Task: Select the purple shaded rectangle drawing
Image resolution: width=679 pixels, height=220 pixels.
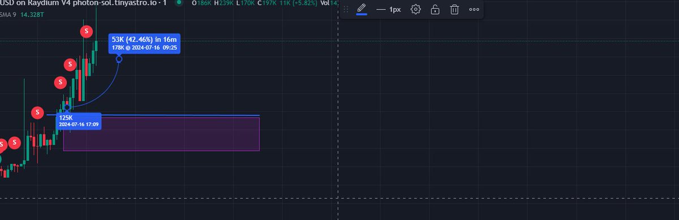Action: tap(161, 134)
